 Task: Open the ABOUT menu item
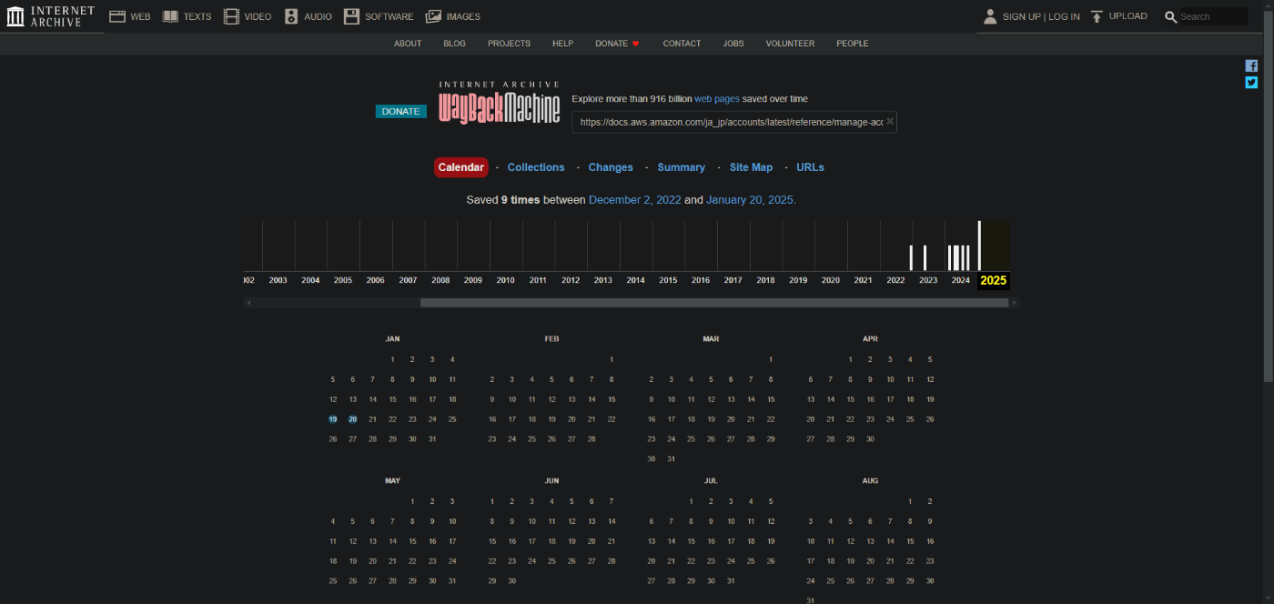[x=408, y=44]
